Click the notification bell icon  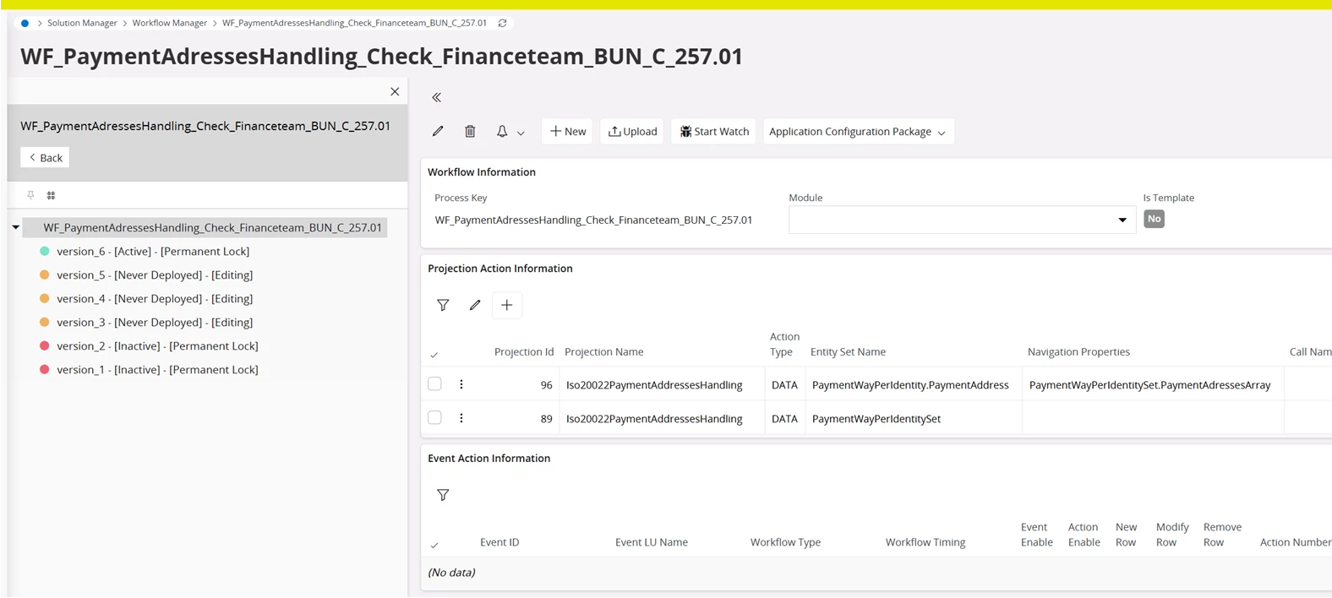coord(502,131)
